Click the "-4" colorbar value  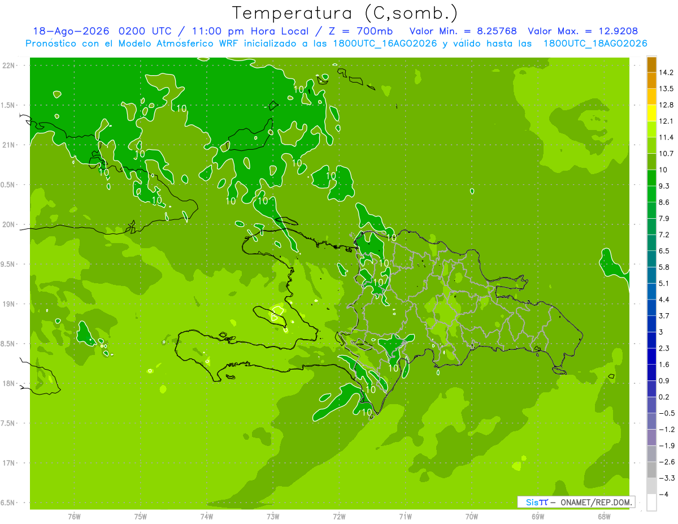[x=664, y=494]
